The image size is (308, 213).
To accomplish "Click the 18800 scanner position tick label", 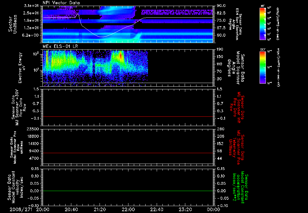I will tap(32, 136).
